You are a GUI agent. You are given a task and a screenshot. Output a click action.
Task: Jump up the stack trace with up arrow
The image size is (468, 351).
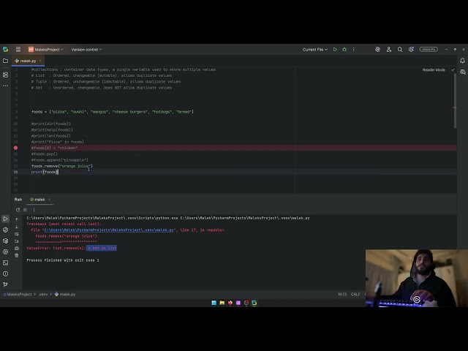point(17,219)
